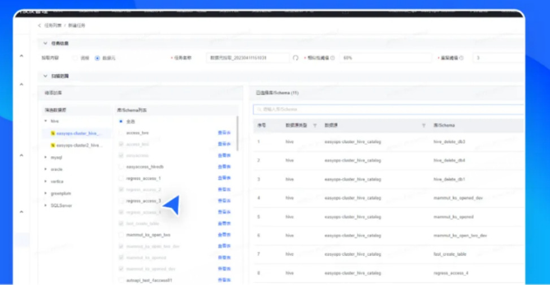This screenshot has height=285, width=550.
Task: Click fast_create_table in selected table row 7
Action: [x=450, y=254]
